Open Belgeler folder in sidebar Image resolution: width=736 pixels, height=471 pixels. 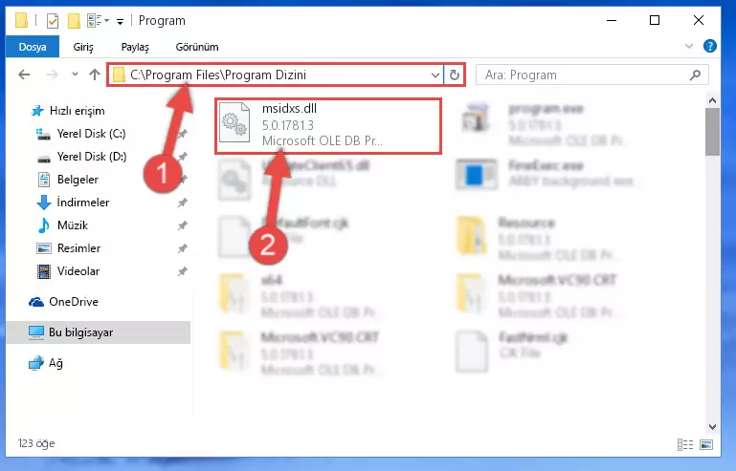78,180
